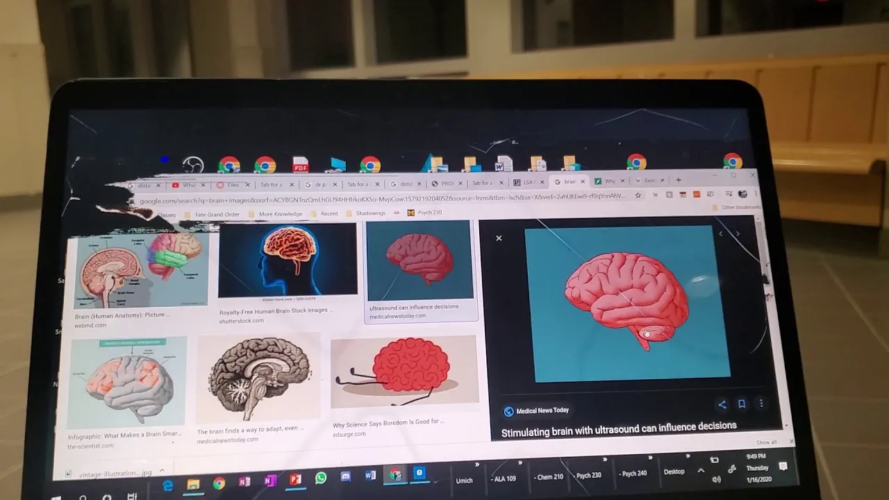Open 'Recent' bookmark folder

[x=324, y=214]
